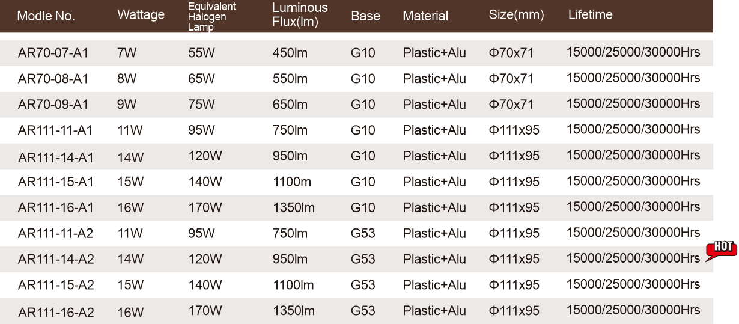Screen dimensions: 739x324
Task: Click the AR70-09-A1 model cell
Action: pos(53,105)
